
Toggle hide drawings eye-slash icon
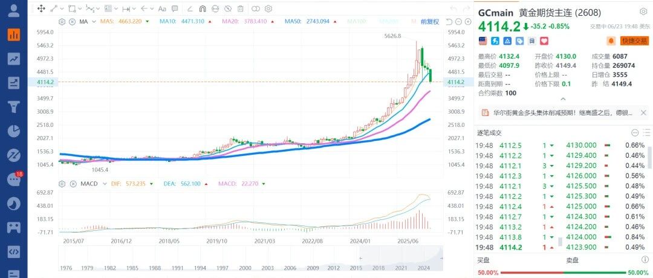point(228,8)
